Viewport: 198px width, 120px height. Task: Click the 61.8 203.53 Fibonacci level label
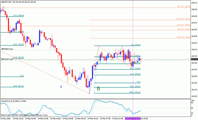click(135, 74)
